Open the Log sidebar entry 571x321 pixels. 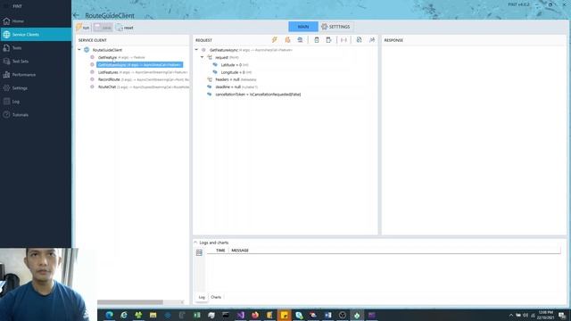click(16, 102)
